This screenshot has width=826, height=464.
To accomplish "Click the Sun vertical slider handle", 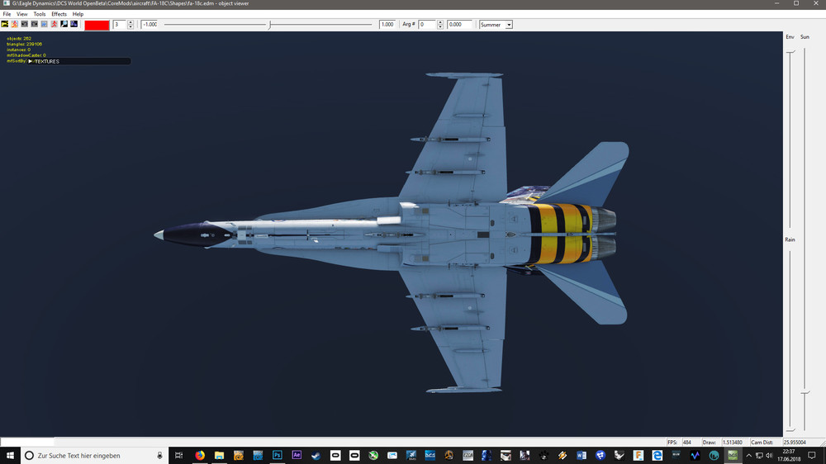I will (x=805, y=393).
